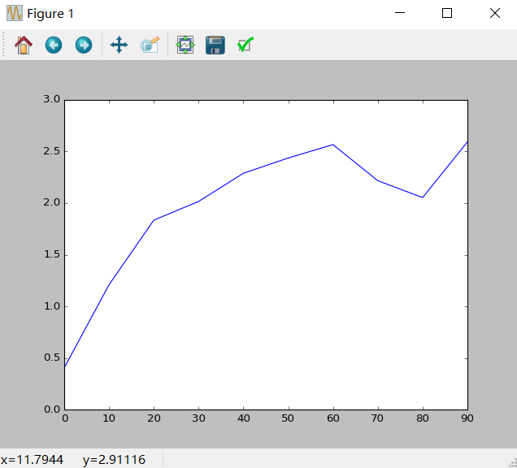Click the Figure 1 window icon
This screenshot has height=468, width=517.
(x=15, y=13)
